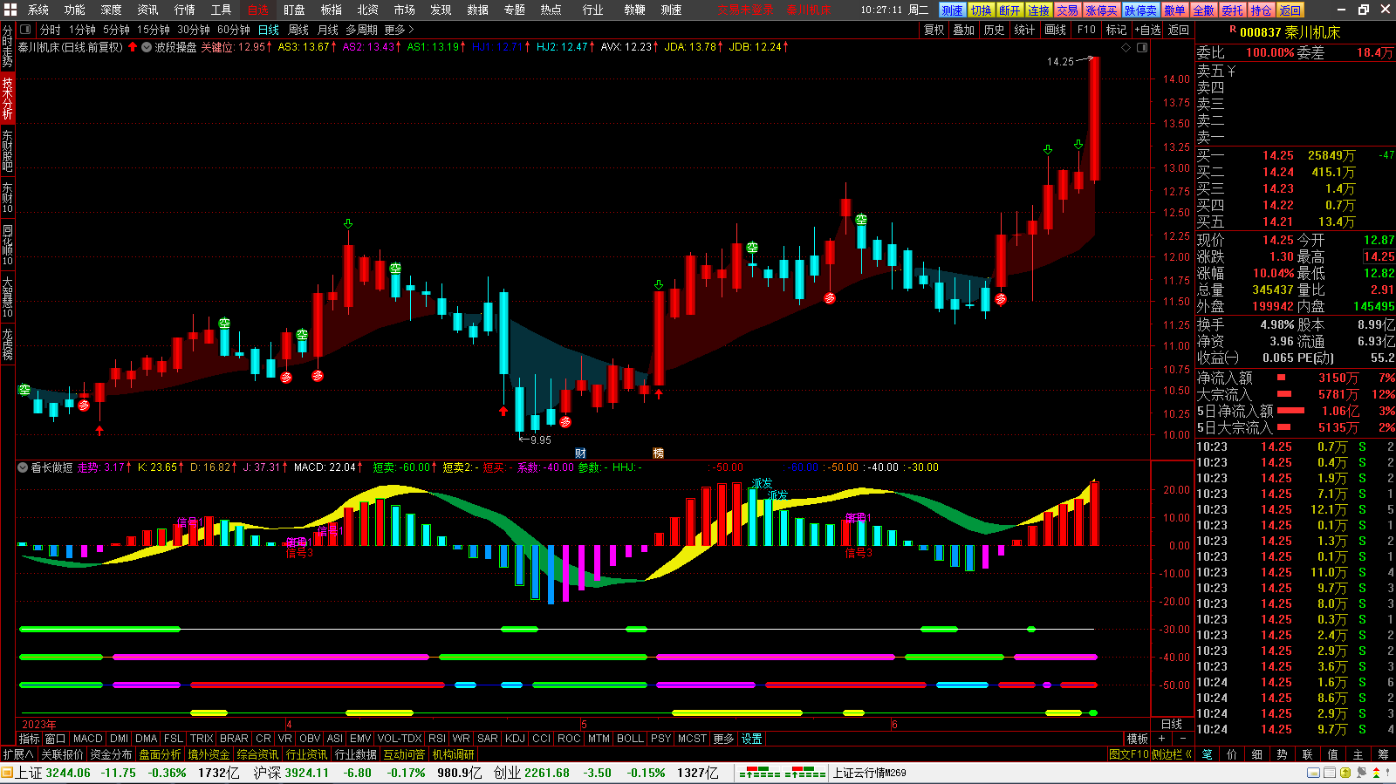The image size is (1396, 784).
Task: Toggle the sidebar icon atop the chart
Action: (x=1140, y=47)
